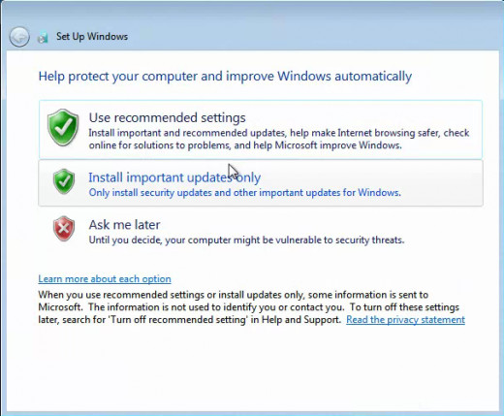Click the Set Up Windows title text
Image resolution: width=504 pixels, height=416 pixels.
92,36
